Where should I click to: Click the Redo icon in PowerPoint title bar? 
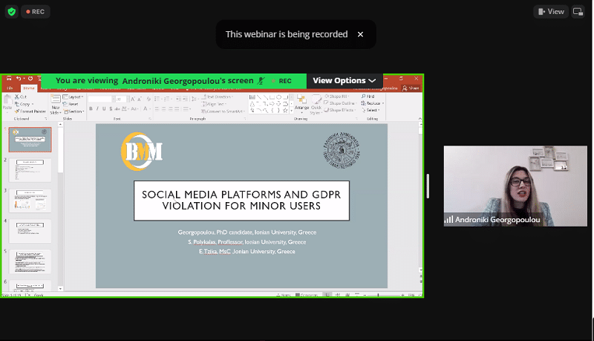pyautogui.click(x=30, y=79)
